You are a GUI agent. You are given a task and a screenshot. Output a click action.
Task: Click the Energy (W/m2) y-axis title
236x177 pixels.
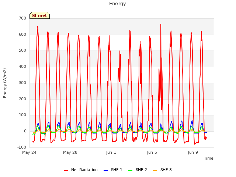click(x=5, y=83)
